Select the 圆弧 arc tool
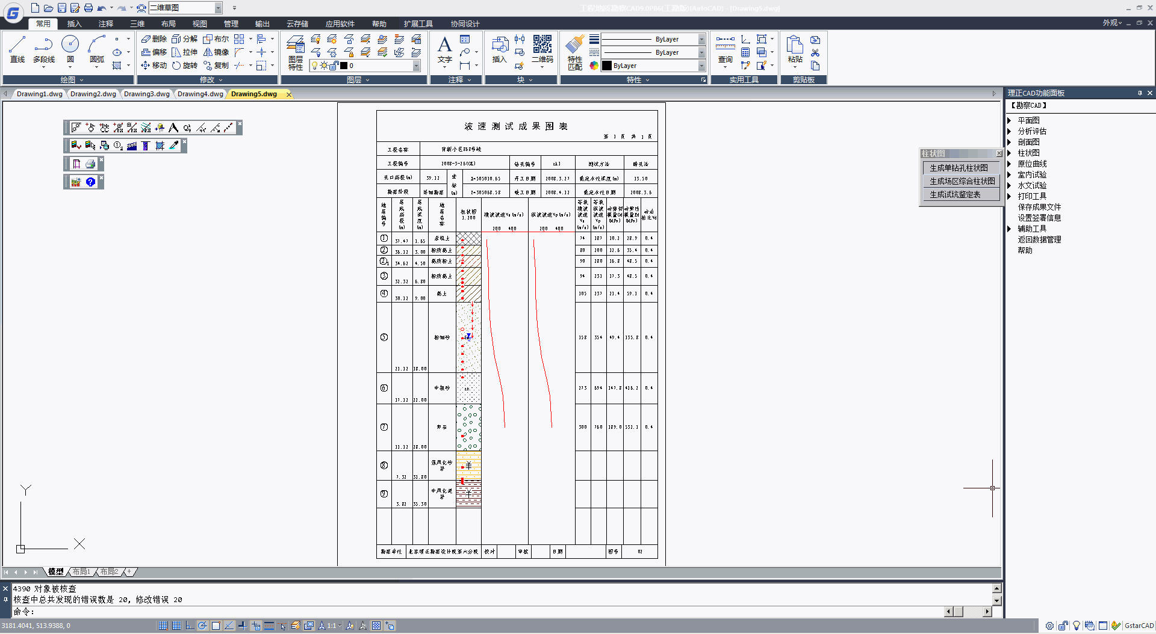The image size is (1156, 634). (x=96, y=49)
